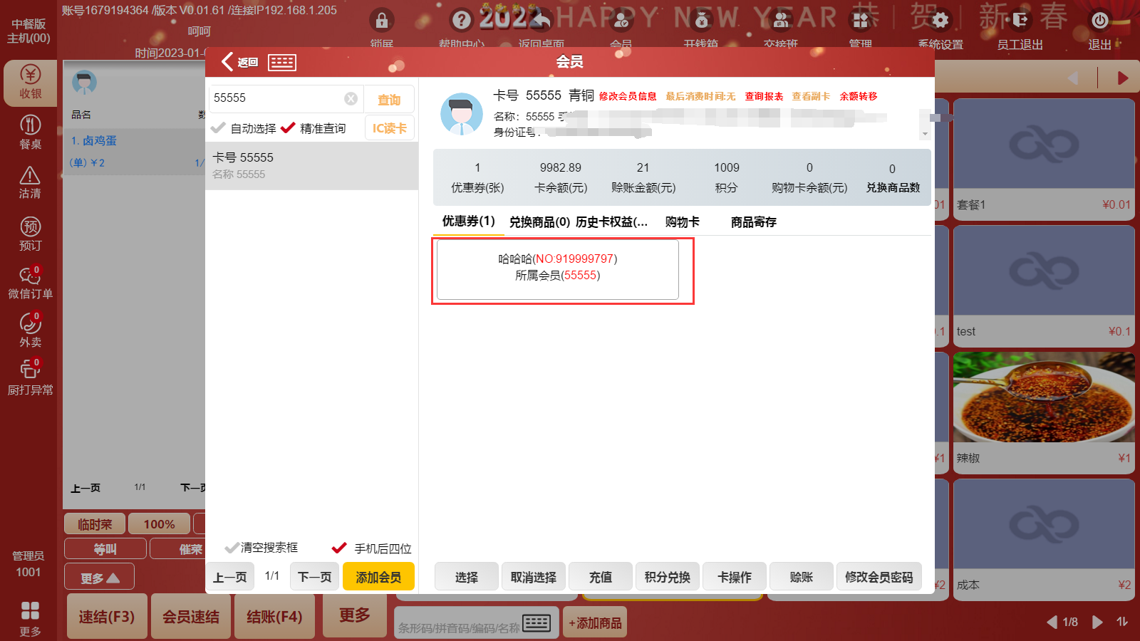Open the 预订 reservation icon
The image size is (1140, 641).
pyautogui.click(x=30, y=234)
